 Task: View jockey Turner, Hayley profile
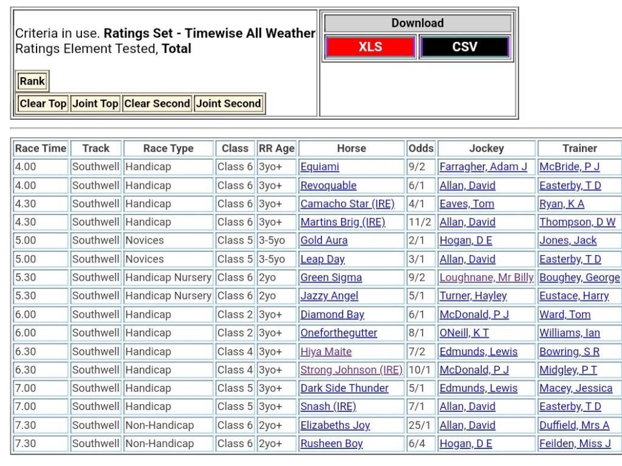[x=473, y=296]
